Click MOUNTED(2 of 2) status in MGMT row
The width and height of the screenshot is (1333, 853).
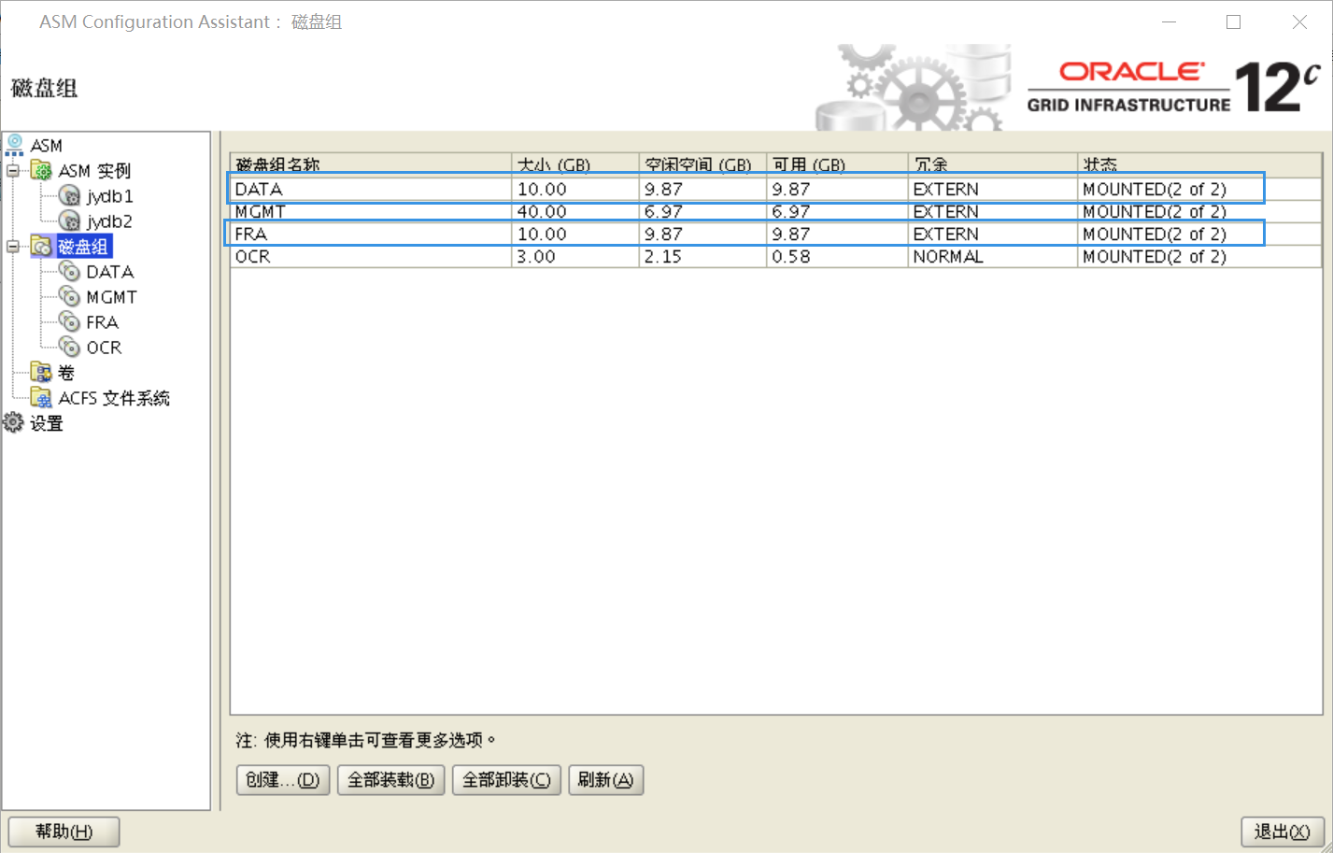(1199, 212)
